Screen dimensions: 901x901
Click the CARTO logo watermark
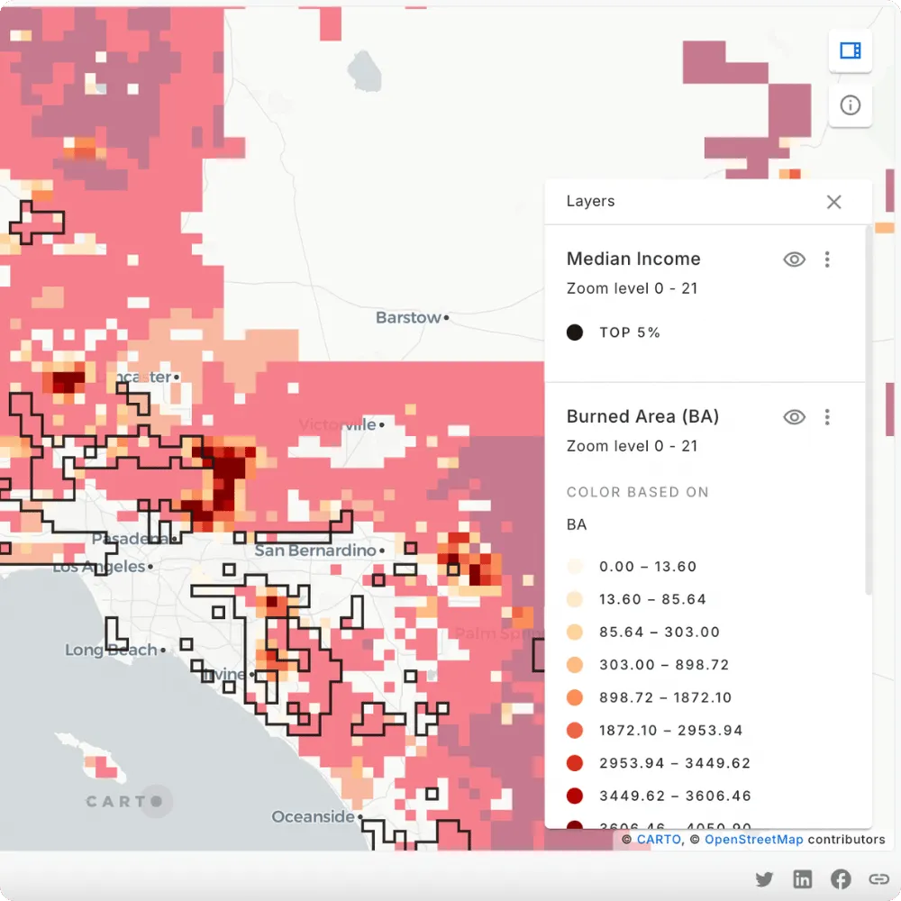[124, 801]
